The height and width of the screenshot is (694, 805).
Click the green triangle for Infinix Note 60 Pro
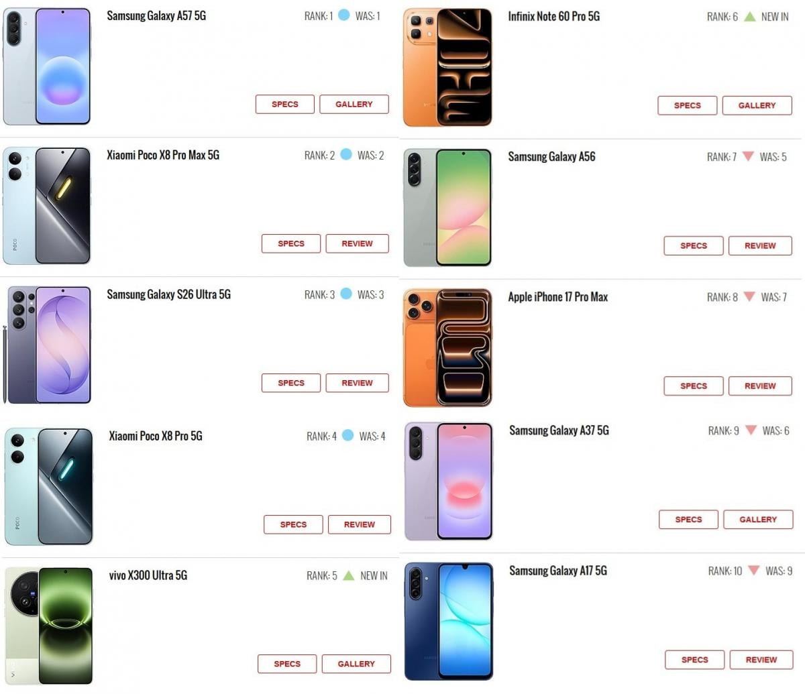[x=749, y=16]
